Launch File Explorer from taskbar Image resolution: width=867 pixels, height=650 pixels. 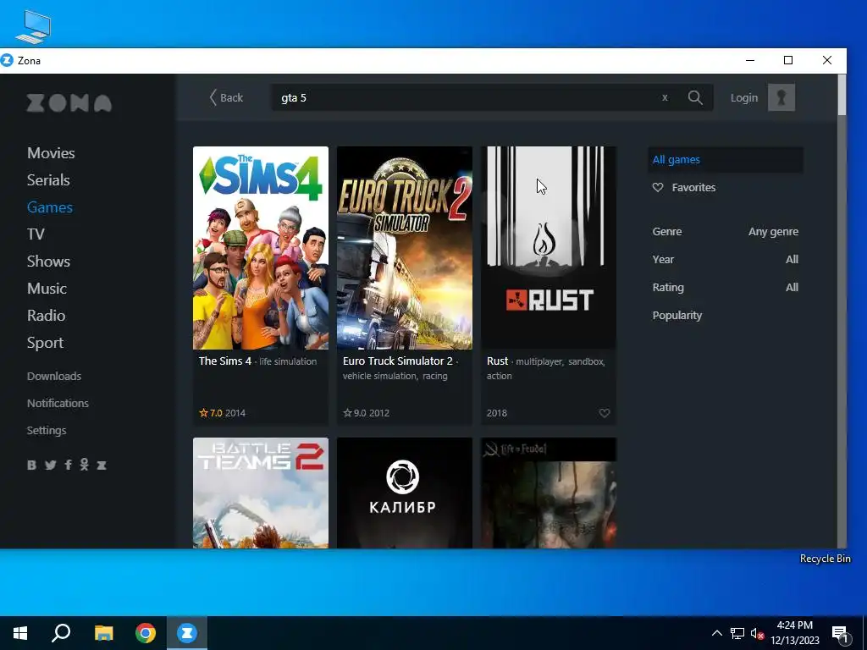[x=104, y=633]
